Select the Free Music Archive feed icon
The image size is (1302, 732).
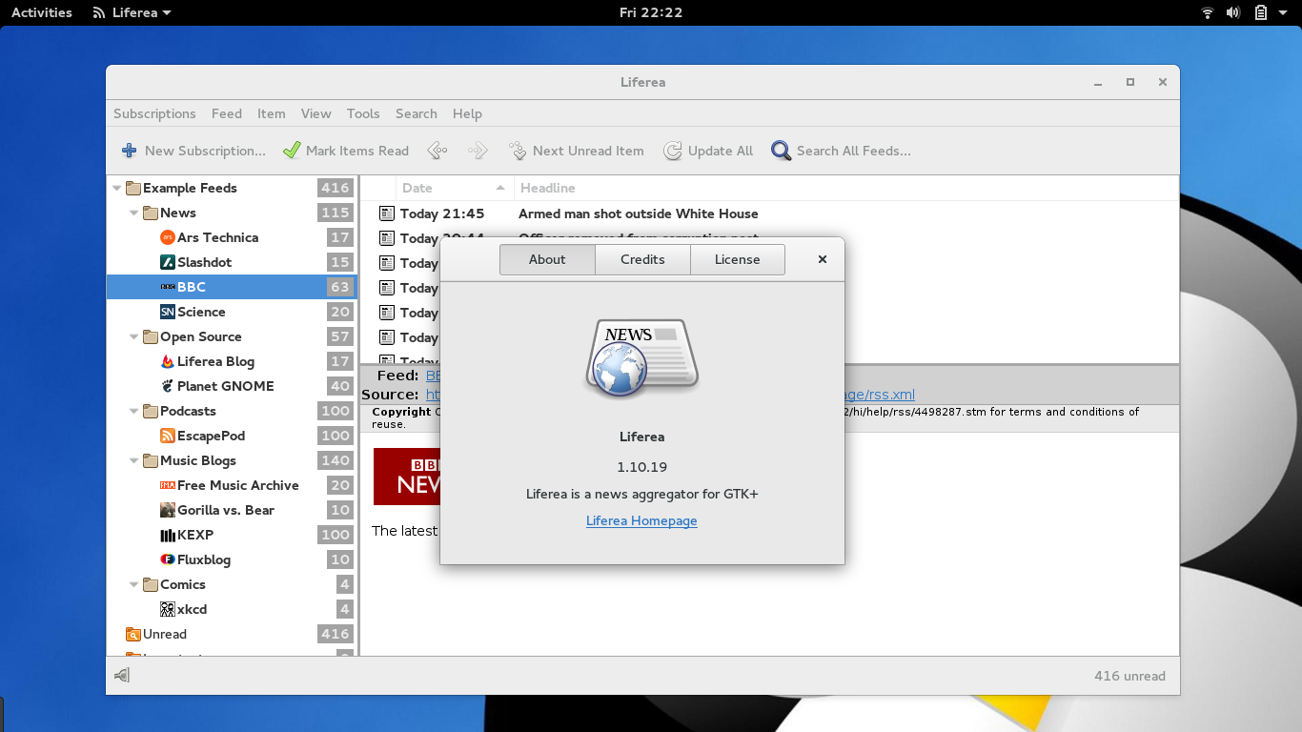point(168,485)
